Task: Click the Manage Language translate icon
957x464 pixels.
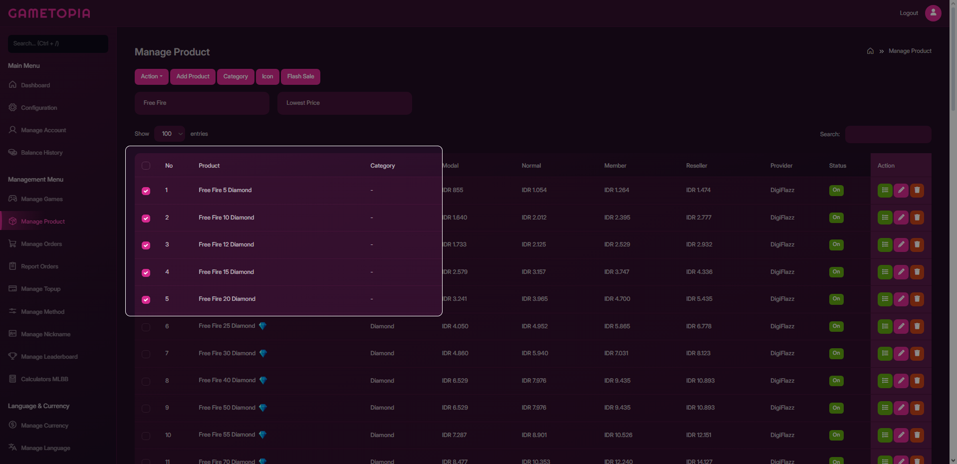Action: tap(12, 448)
